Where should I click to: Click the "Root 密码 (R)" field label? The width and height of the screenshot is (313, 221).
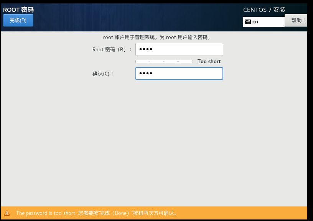pos(112,49)
